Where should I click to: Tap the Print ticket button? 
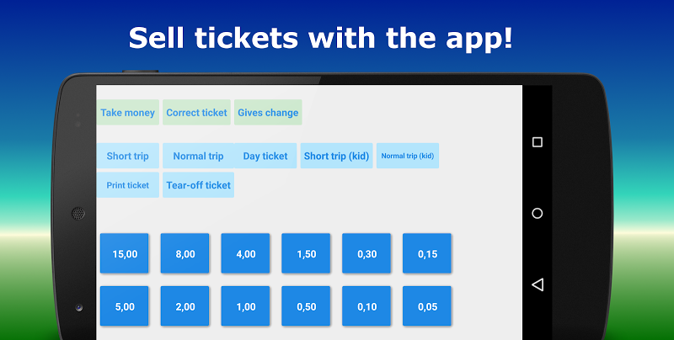pyautogui.click(x=127, y=185)
